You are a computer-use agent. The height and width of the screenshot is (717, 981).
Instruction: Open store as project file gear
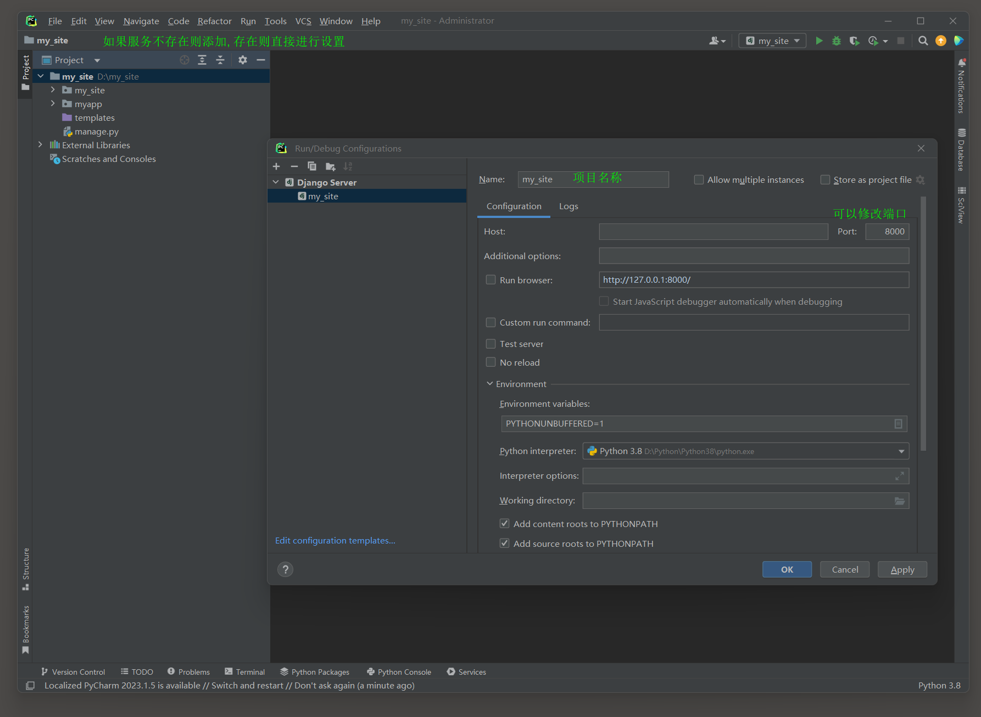coord(921,180)
